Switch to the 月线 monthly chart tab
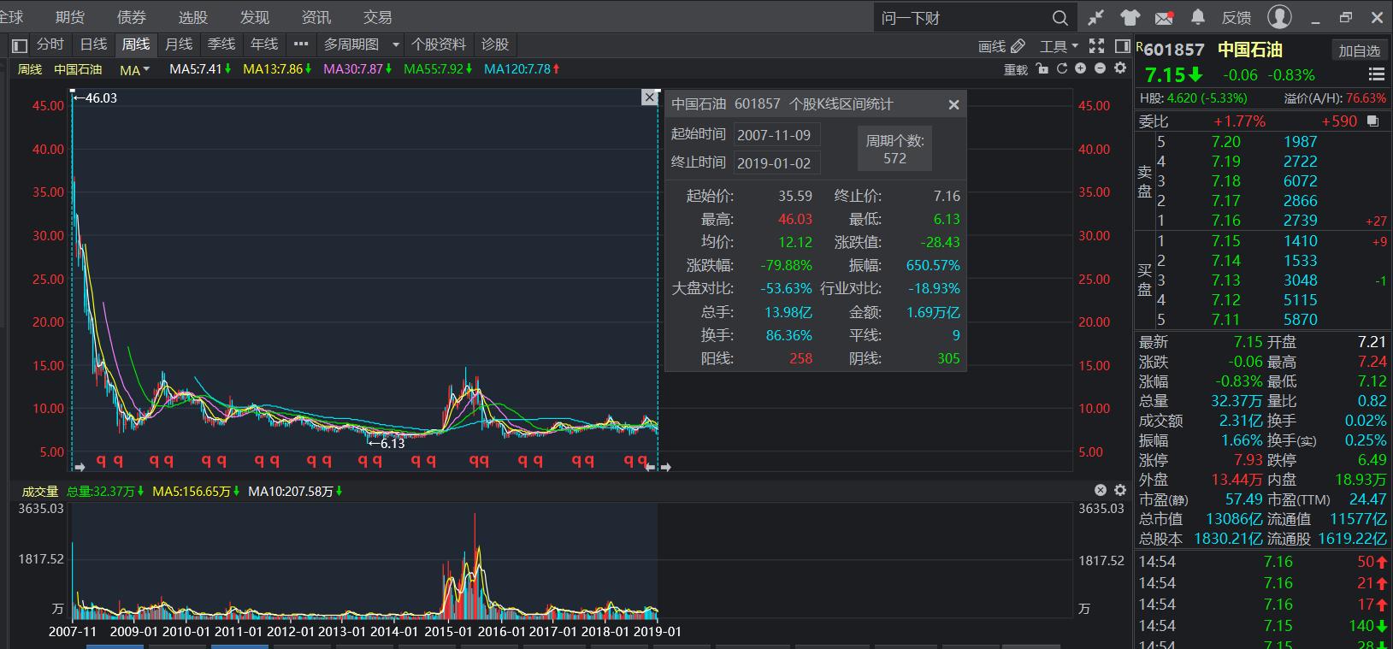Viewport: 1393px width, 649px height. (x=179, y=44)
